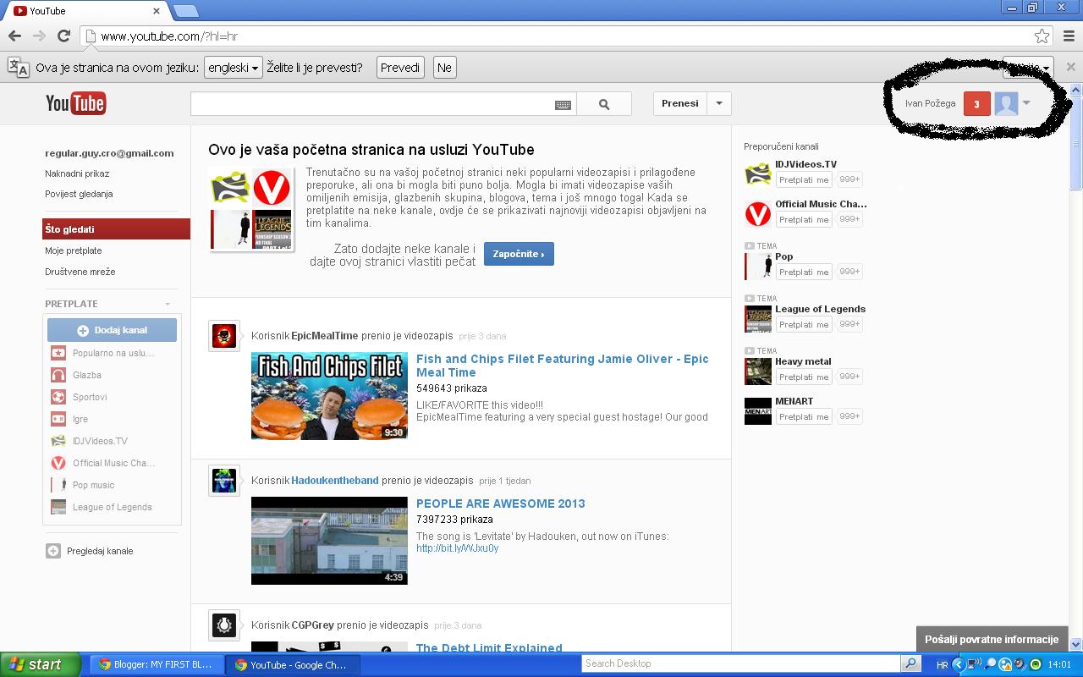Open the on-screen keyboard in YouTube search box
This screenshot has height=677, width=1083.
(563, 105)
